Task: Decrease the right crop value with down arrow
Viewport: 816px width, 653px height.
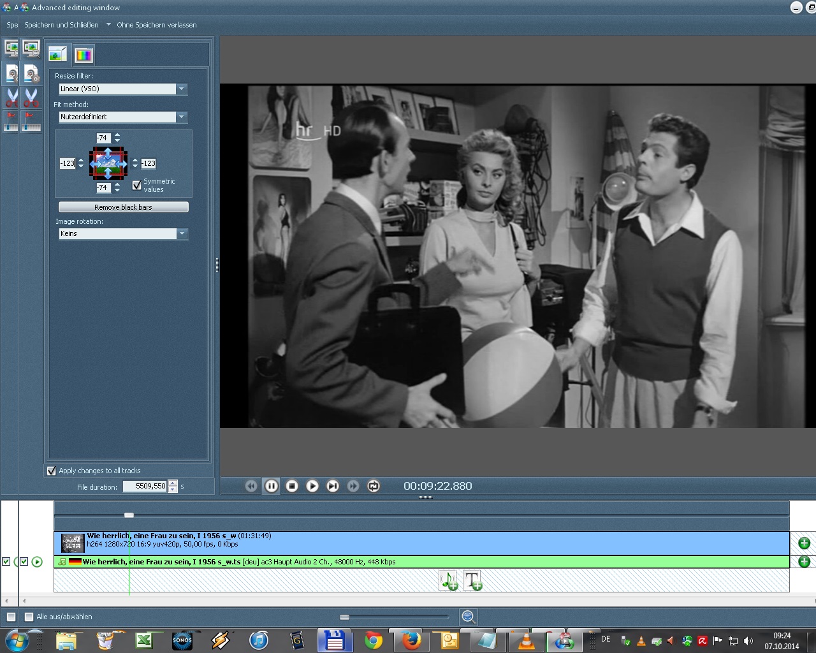Action: 135,166
